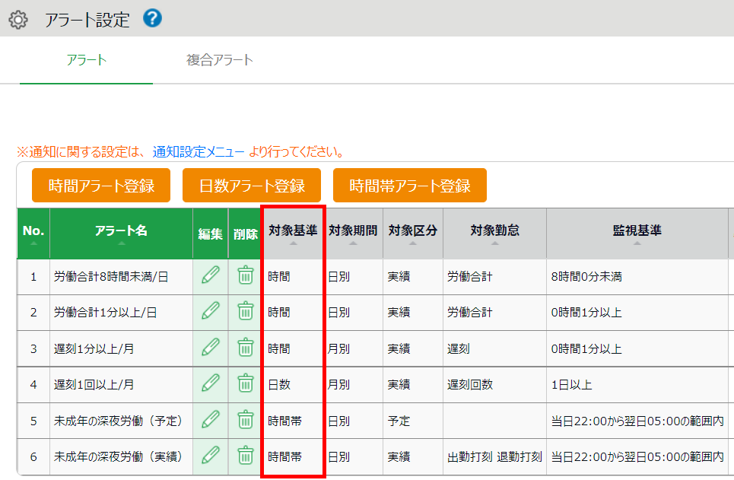Delete alert 労働合計1分以上/日 via trash icon

coord(245,311)
